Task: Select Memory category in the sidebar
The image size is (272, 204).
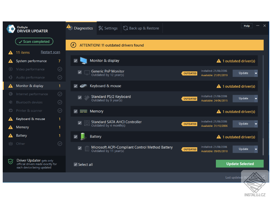Action: (x=34, y=127)
